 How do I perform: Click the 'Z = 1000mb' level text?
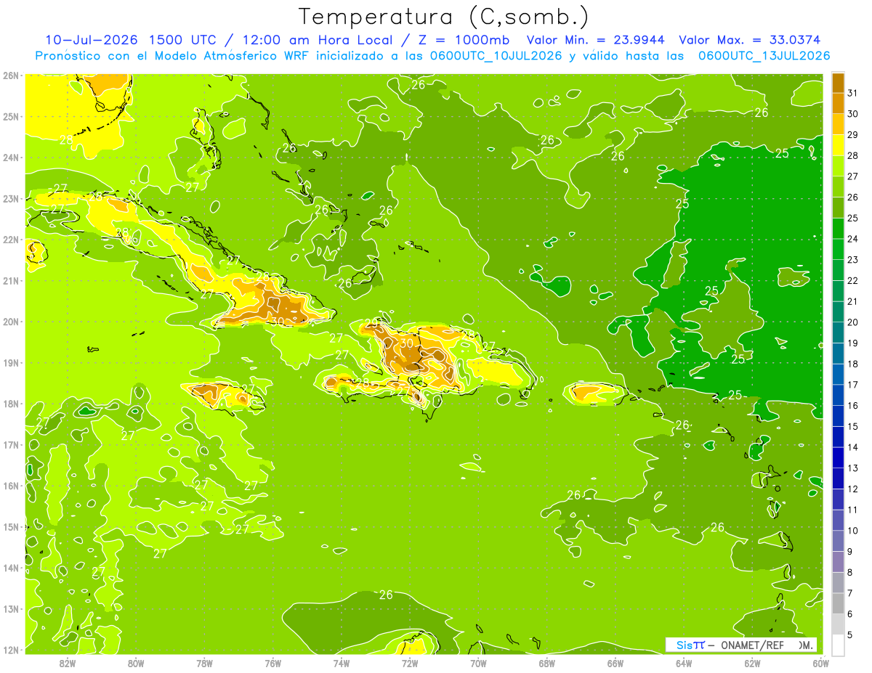click(462, 40)
